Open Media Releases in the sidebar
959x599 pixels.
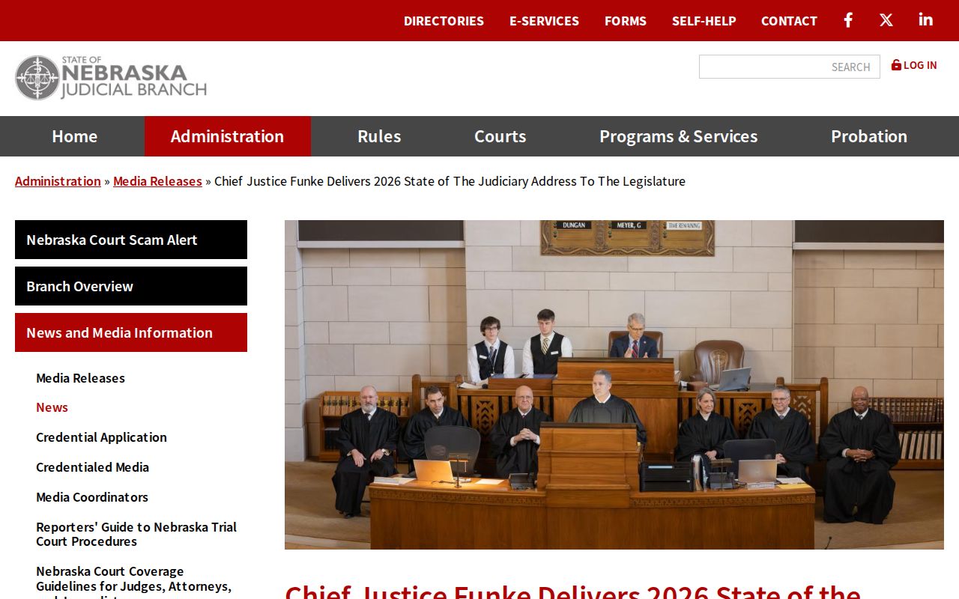pos(81,378)
